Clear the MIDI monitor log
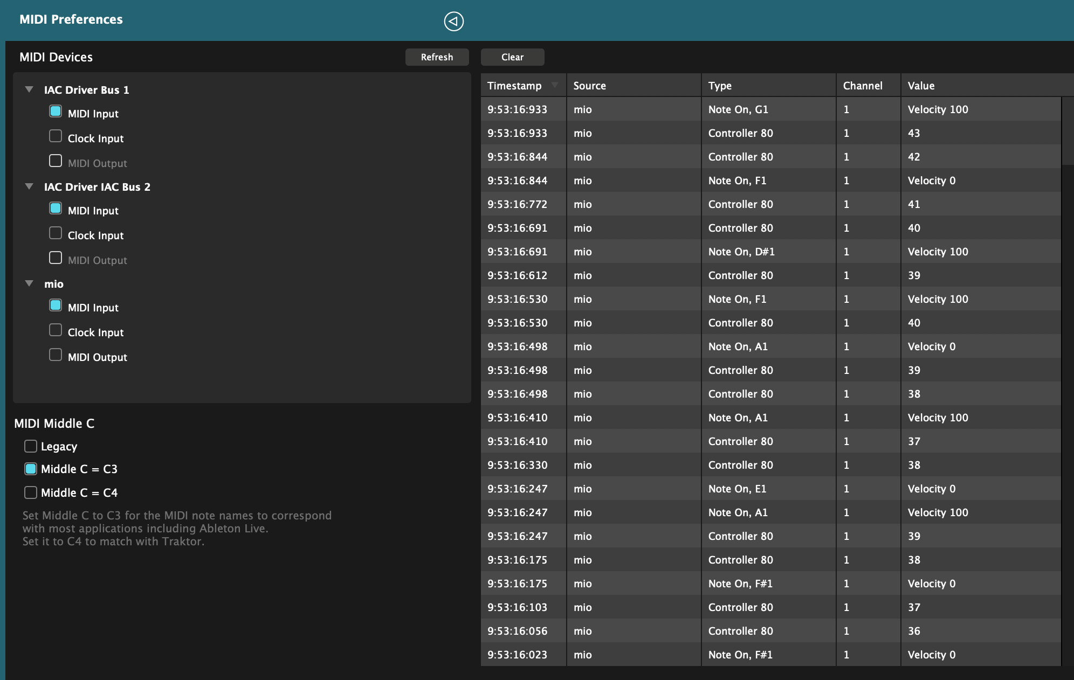 point(512,57)
